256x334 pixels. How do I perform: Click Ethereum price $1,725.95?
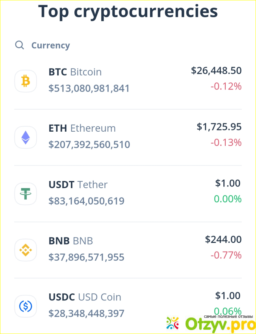(219, 127)
